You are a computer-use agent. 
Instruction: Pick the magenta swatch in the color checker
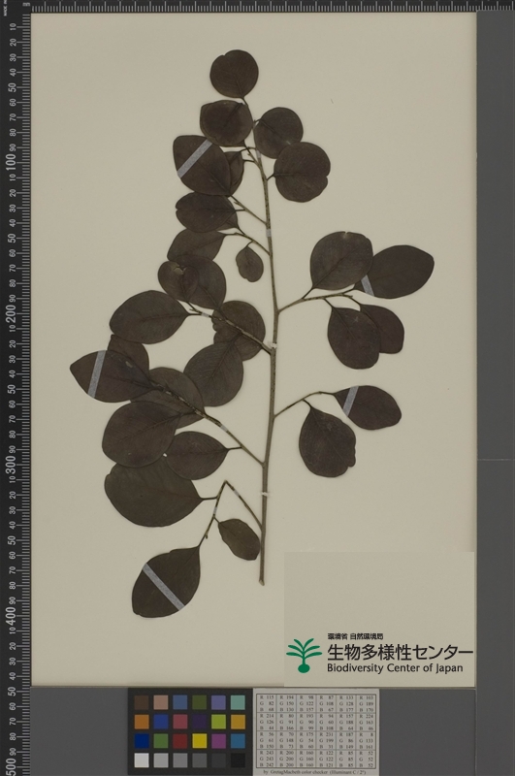coord(218,741)
